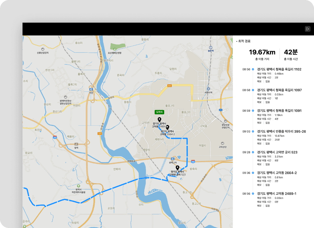Click the timeline dot for 옥길리 1102
Screen dimensions: 314x228
253,70
